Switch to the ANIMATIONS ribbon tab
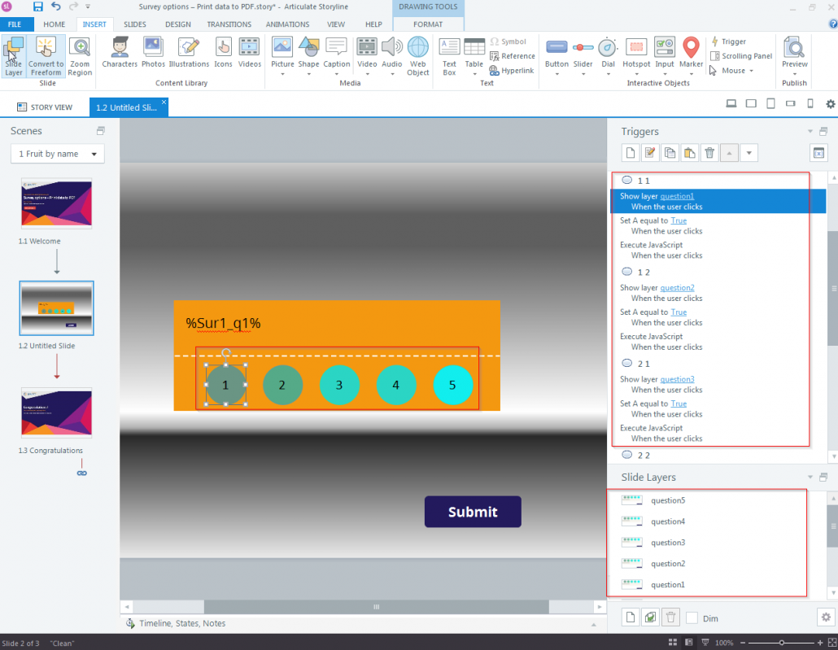838x650 pixels. coord(287,24)
